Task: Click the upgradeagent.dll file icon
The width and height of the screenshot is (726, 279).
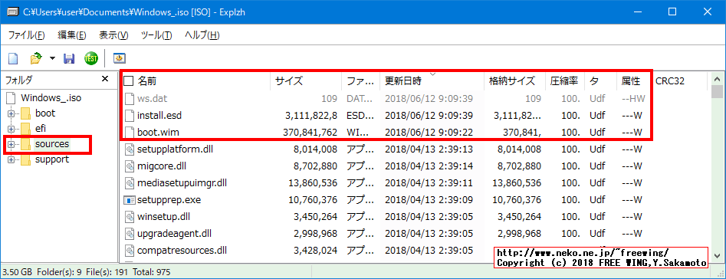Action: point(130,234)
